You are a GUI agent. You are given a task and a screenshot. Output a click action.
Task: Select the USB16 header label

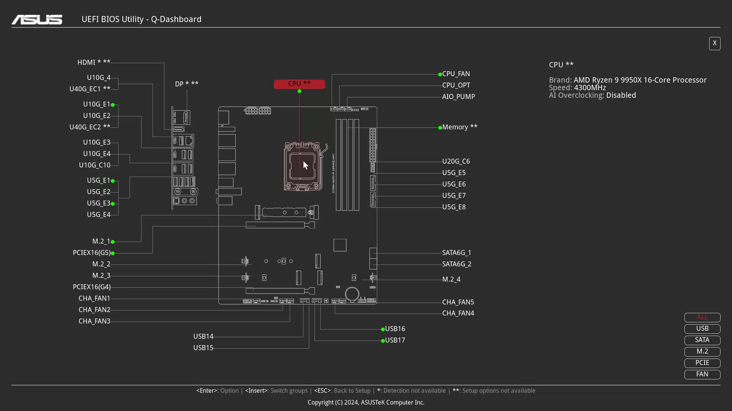click(395, 329)
